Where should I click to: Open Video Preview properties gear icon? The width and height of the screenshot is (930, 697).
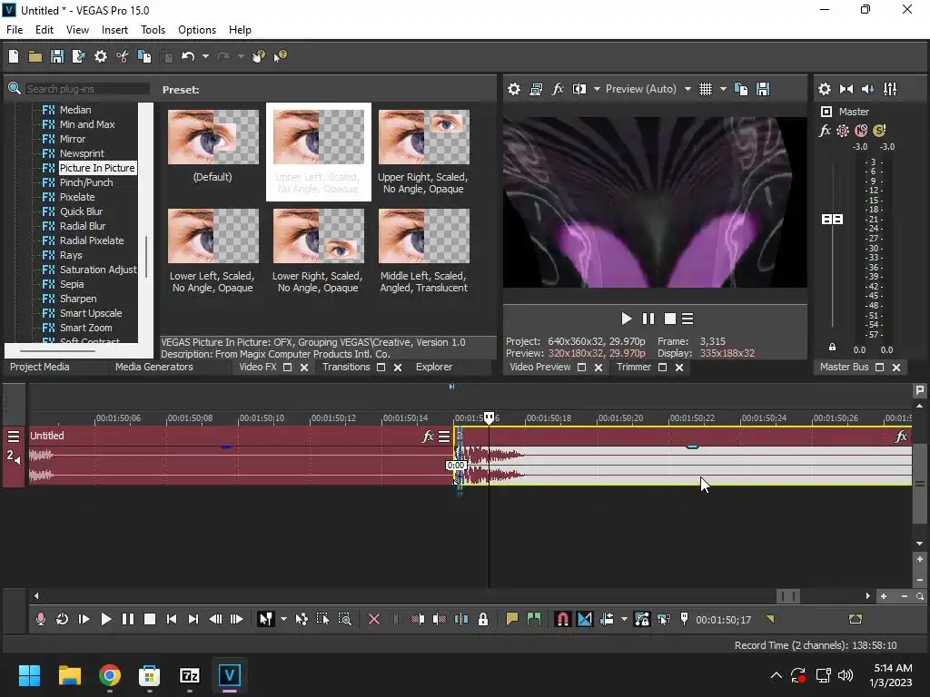tap(514, 89)
